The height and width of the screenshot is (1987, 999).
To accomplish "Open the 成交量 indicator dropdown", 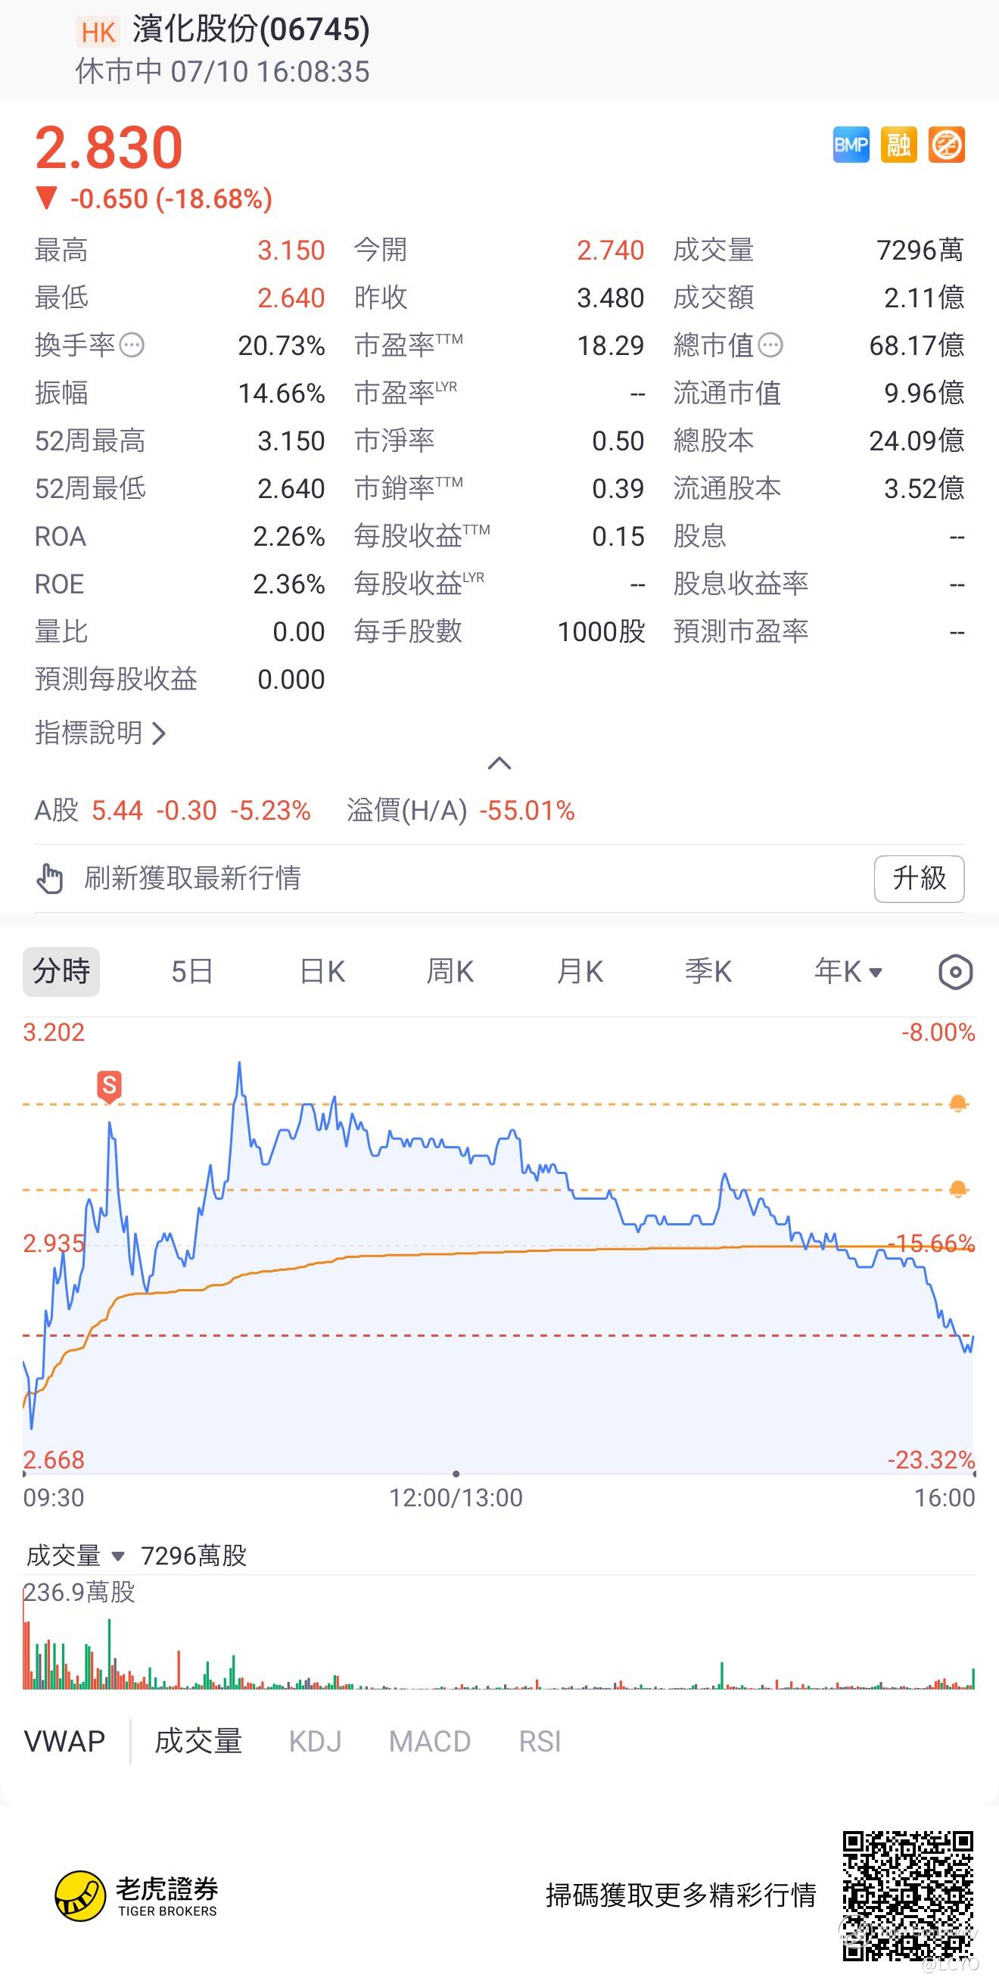I will click(x=75, y=1556).
